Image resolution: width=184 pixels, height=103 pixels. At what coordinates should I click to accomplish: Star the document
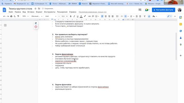coord(35,9)
